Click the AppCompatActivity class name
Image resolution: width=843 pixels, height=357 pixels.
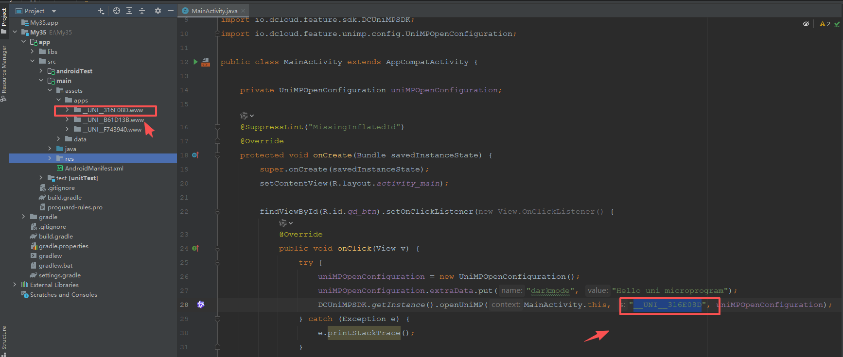pyautogui.click(x=427, y=62)
